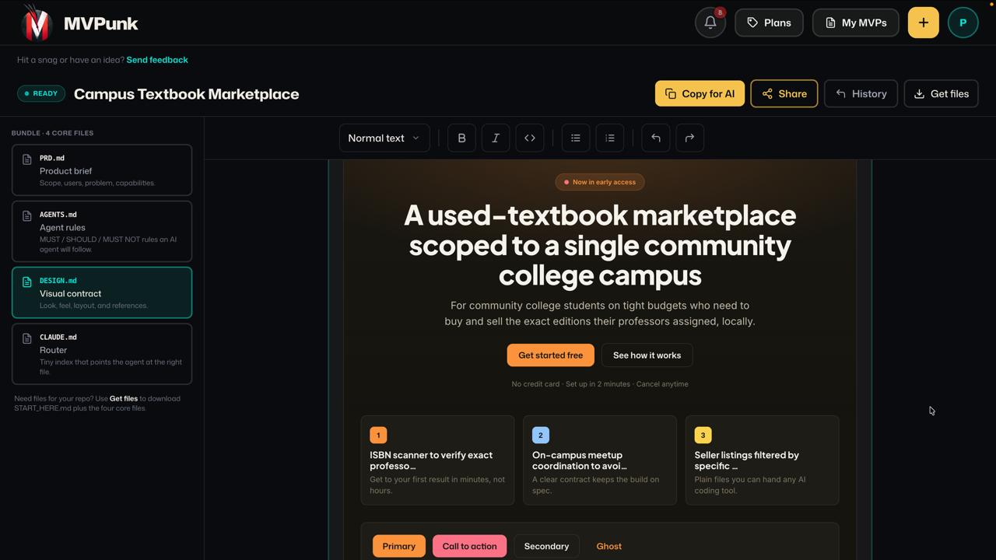The width and height of the screenshot is (996, 560).
Task: Click the READY status badge
Action: [41, 93]
